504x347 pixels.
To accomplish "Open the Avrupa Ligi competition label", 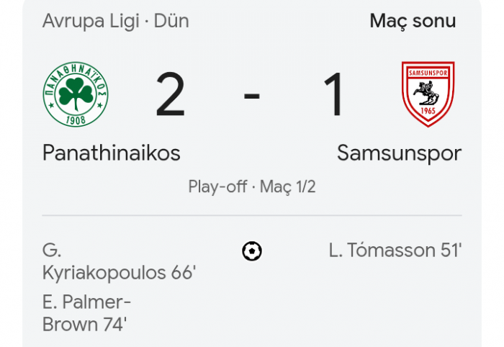I will coord(89,21).
